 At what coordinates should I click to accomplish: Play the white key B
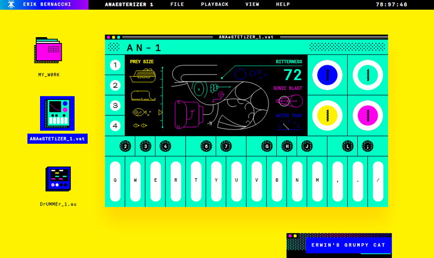(x=277, y=181)
